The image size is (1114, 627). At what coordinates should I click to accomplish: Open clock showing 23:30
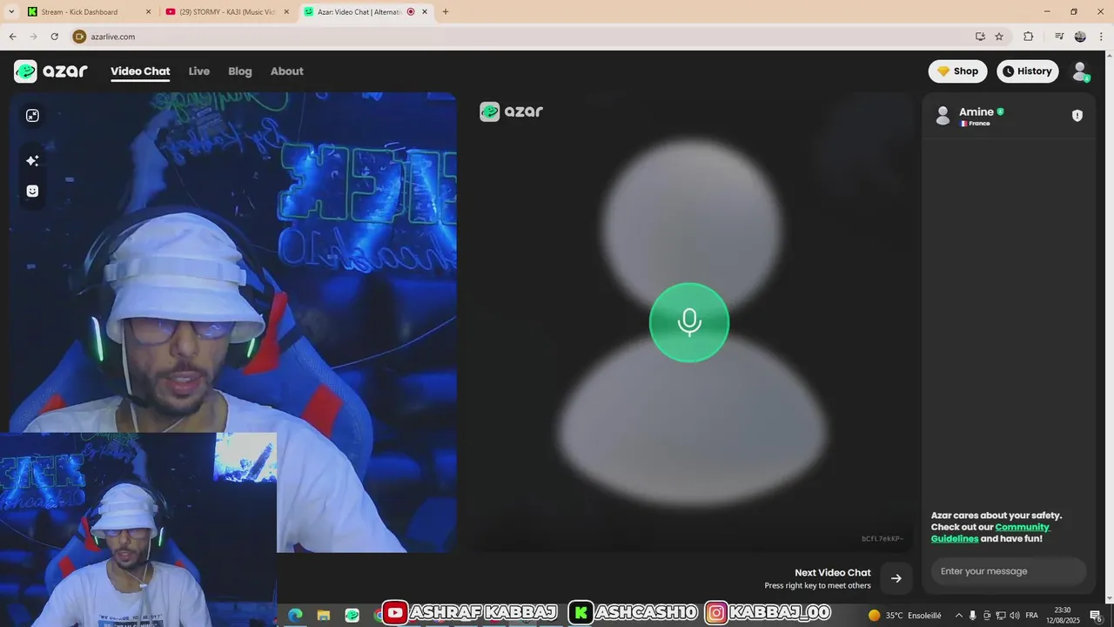1063,615
